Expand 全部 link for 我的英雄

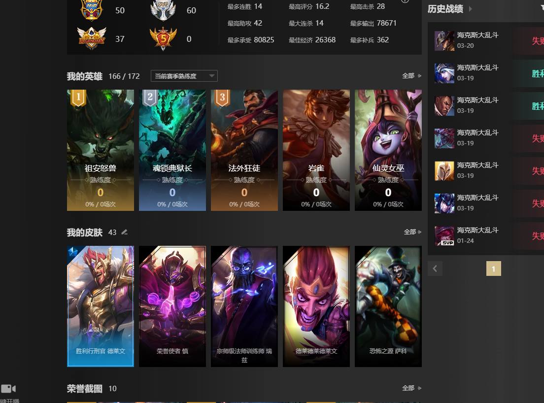coord(411,75)
